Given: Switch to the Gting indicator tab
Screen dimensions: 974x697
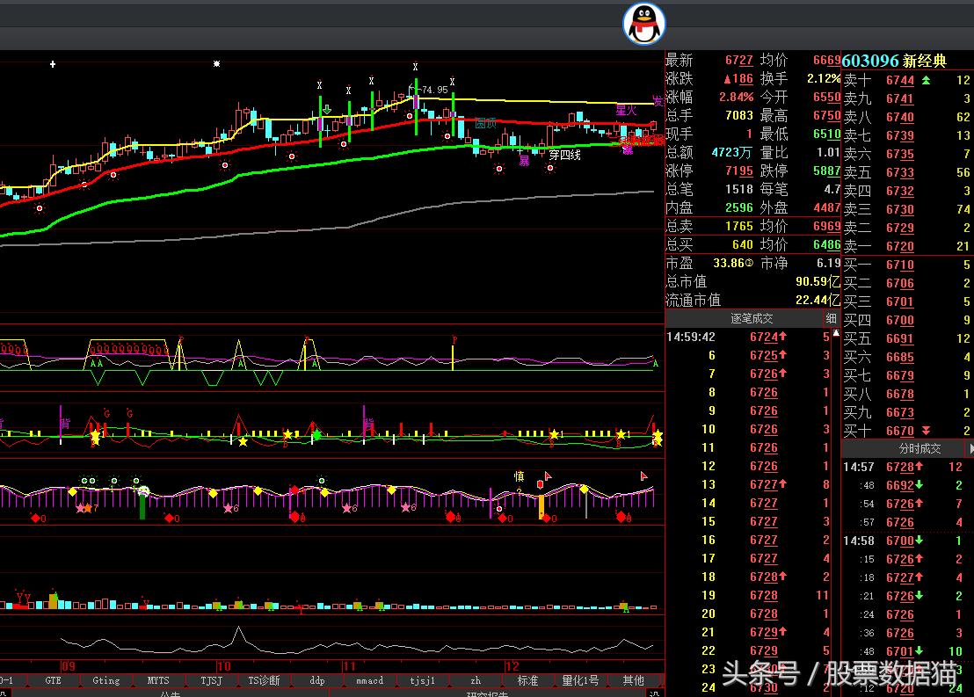Looking at the screenshot, I should tap(106, 681).
